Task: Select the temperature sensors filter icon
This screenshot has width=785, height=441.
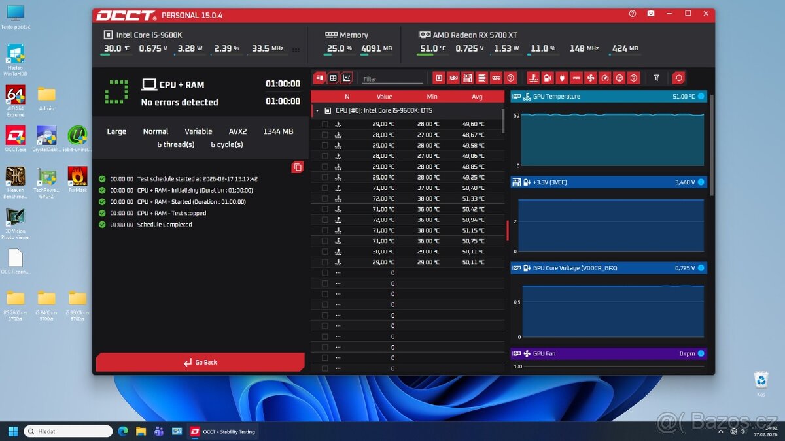Action: point(533,78)
